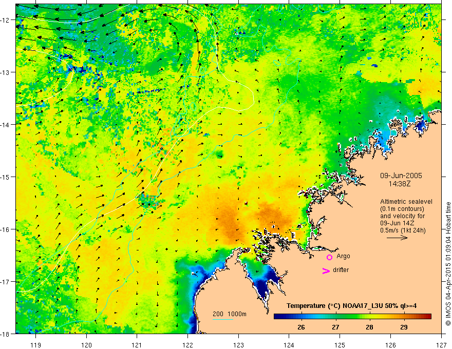Click the magenta Argo circle legend marker

(329, 257)
